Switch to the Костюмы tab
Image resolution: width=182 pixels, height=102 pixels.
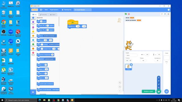pyautogui.click(x=43, y=14)
